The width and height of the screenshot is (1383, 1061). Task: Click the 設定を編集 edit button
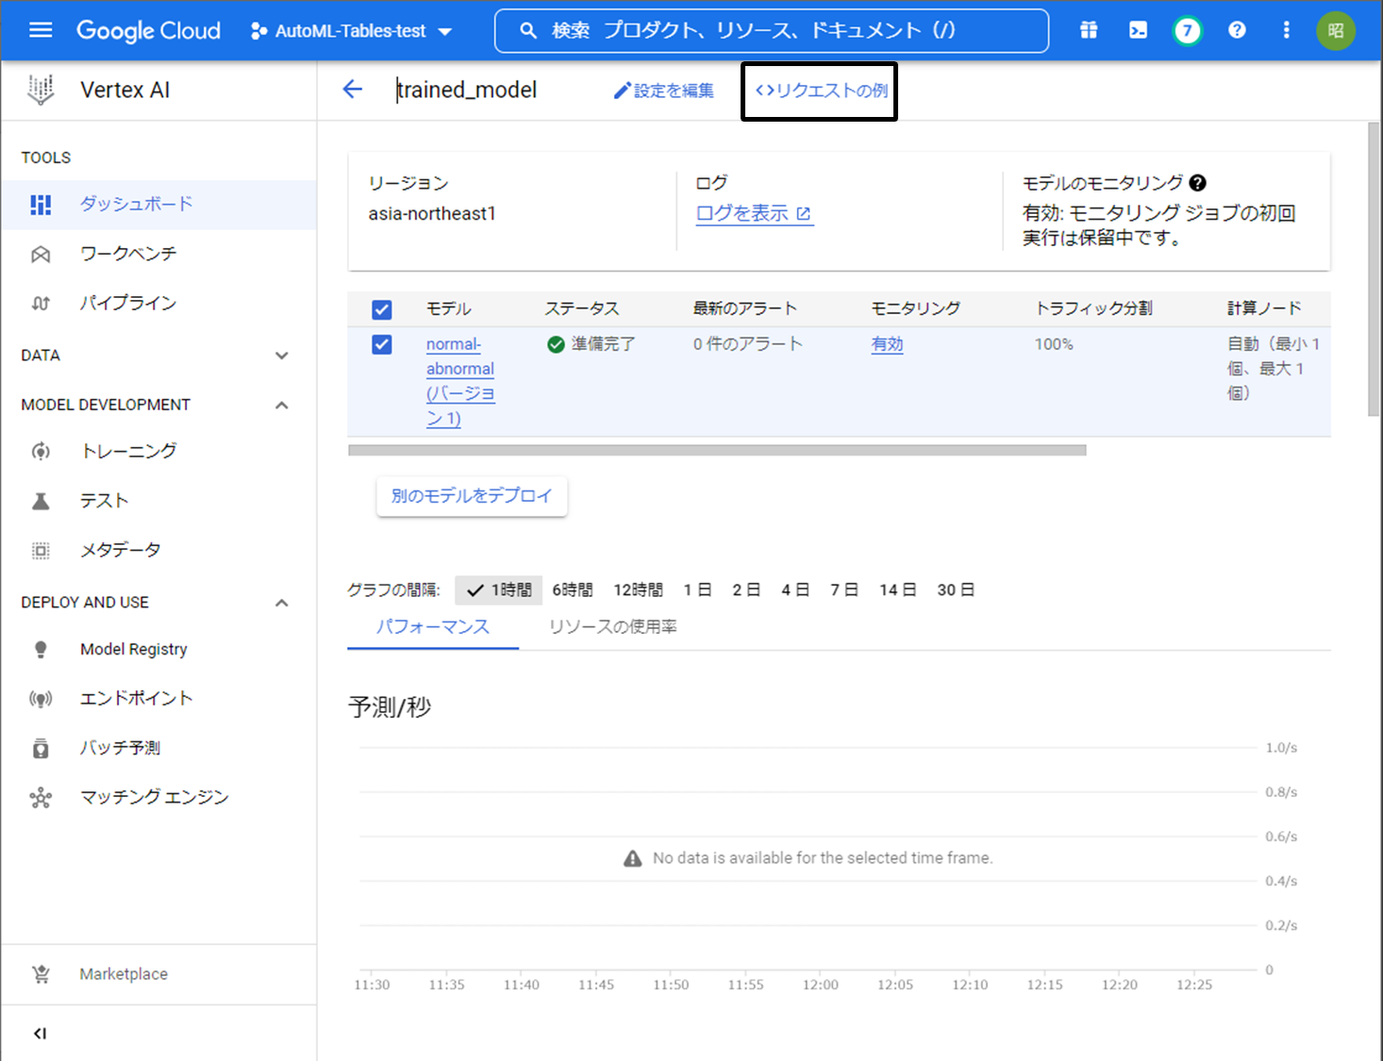[x=664, y=91]
